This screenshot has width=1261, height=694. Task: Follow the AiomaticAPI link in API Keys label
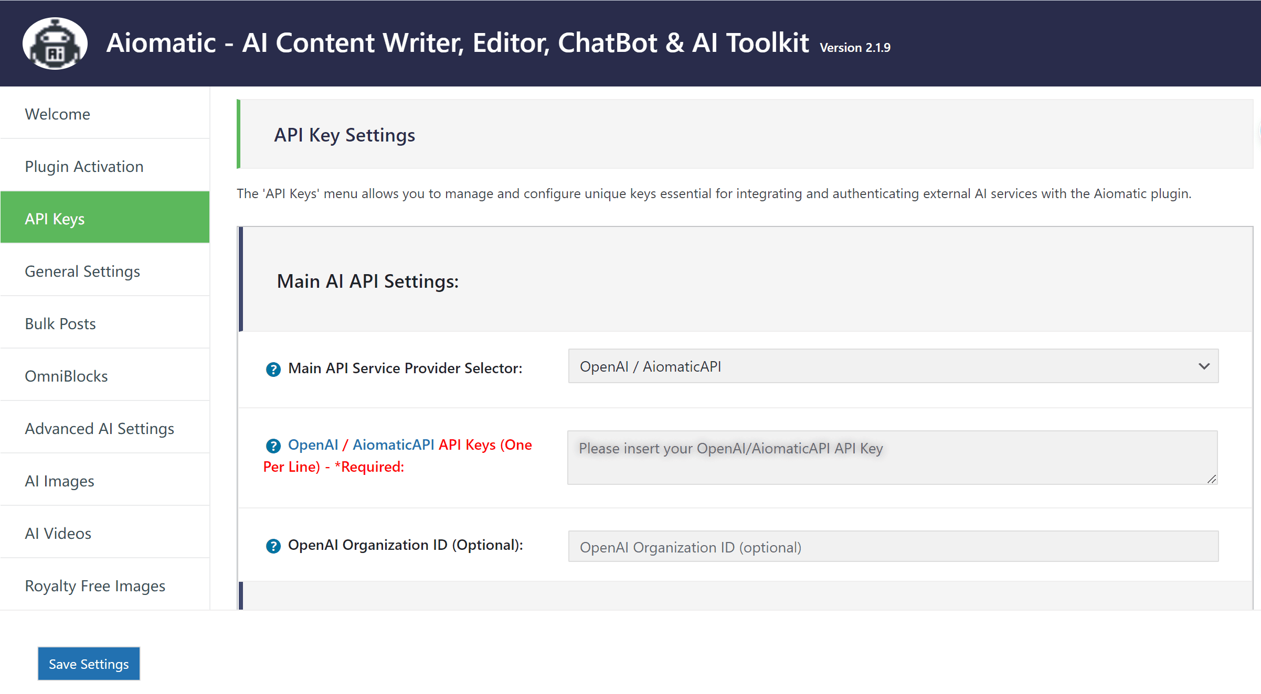(393, 445)
